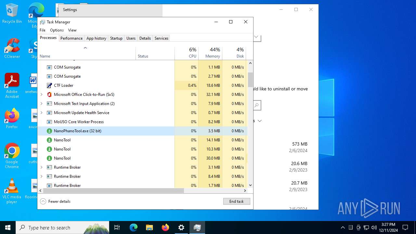Open the File menu

43,30
